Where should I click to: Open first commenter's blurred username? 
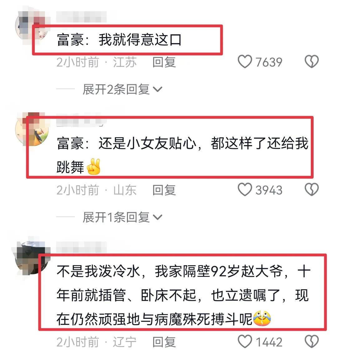point(81,17)
